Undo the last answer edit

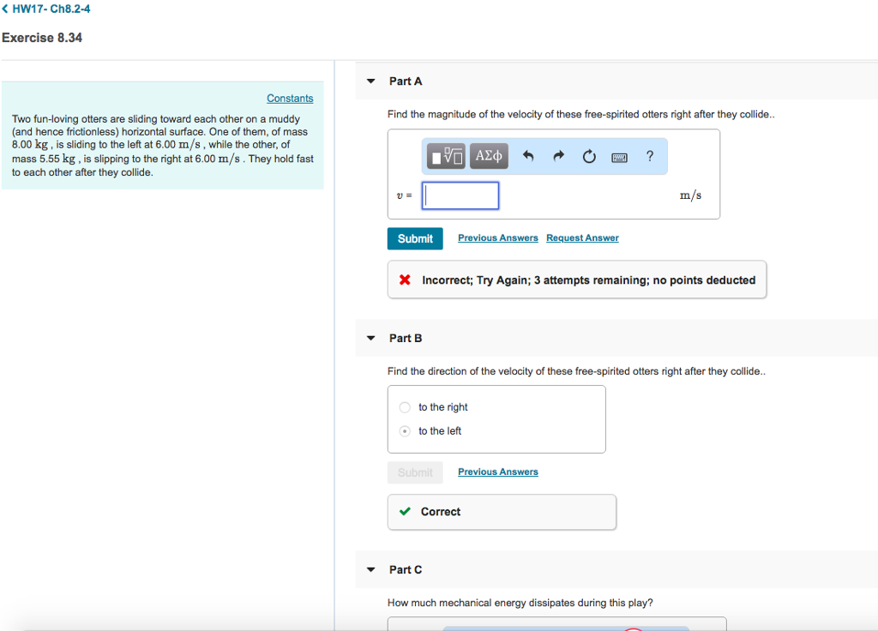528,156
